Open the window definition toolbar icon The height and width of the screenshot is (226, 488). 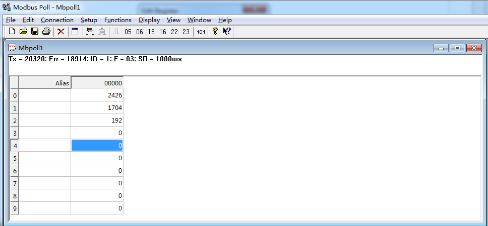coord(75,31)
